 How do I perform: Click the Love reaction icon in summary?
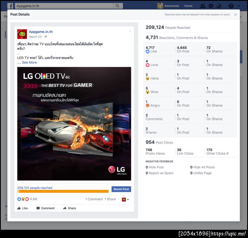(x=27, y=199)
